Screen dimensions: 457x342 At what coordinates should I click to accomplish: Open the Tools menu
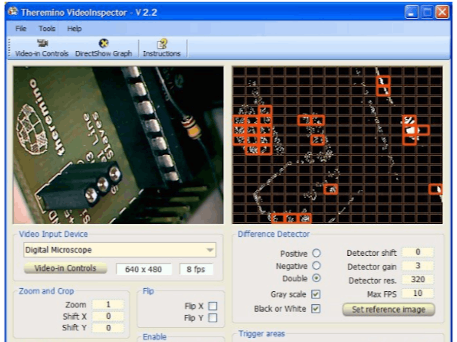coord(47,28)
